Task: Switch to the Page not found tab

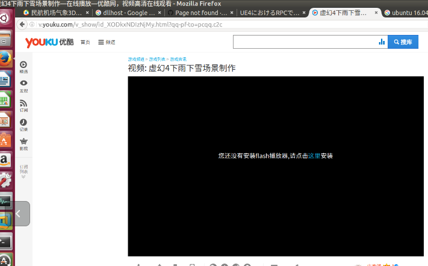Action: click(200, 13)
